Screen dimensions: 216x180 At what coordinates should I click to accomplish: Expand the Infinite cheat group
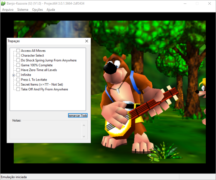[x=14, y=75]
